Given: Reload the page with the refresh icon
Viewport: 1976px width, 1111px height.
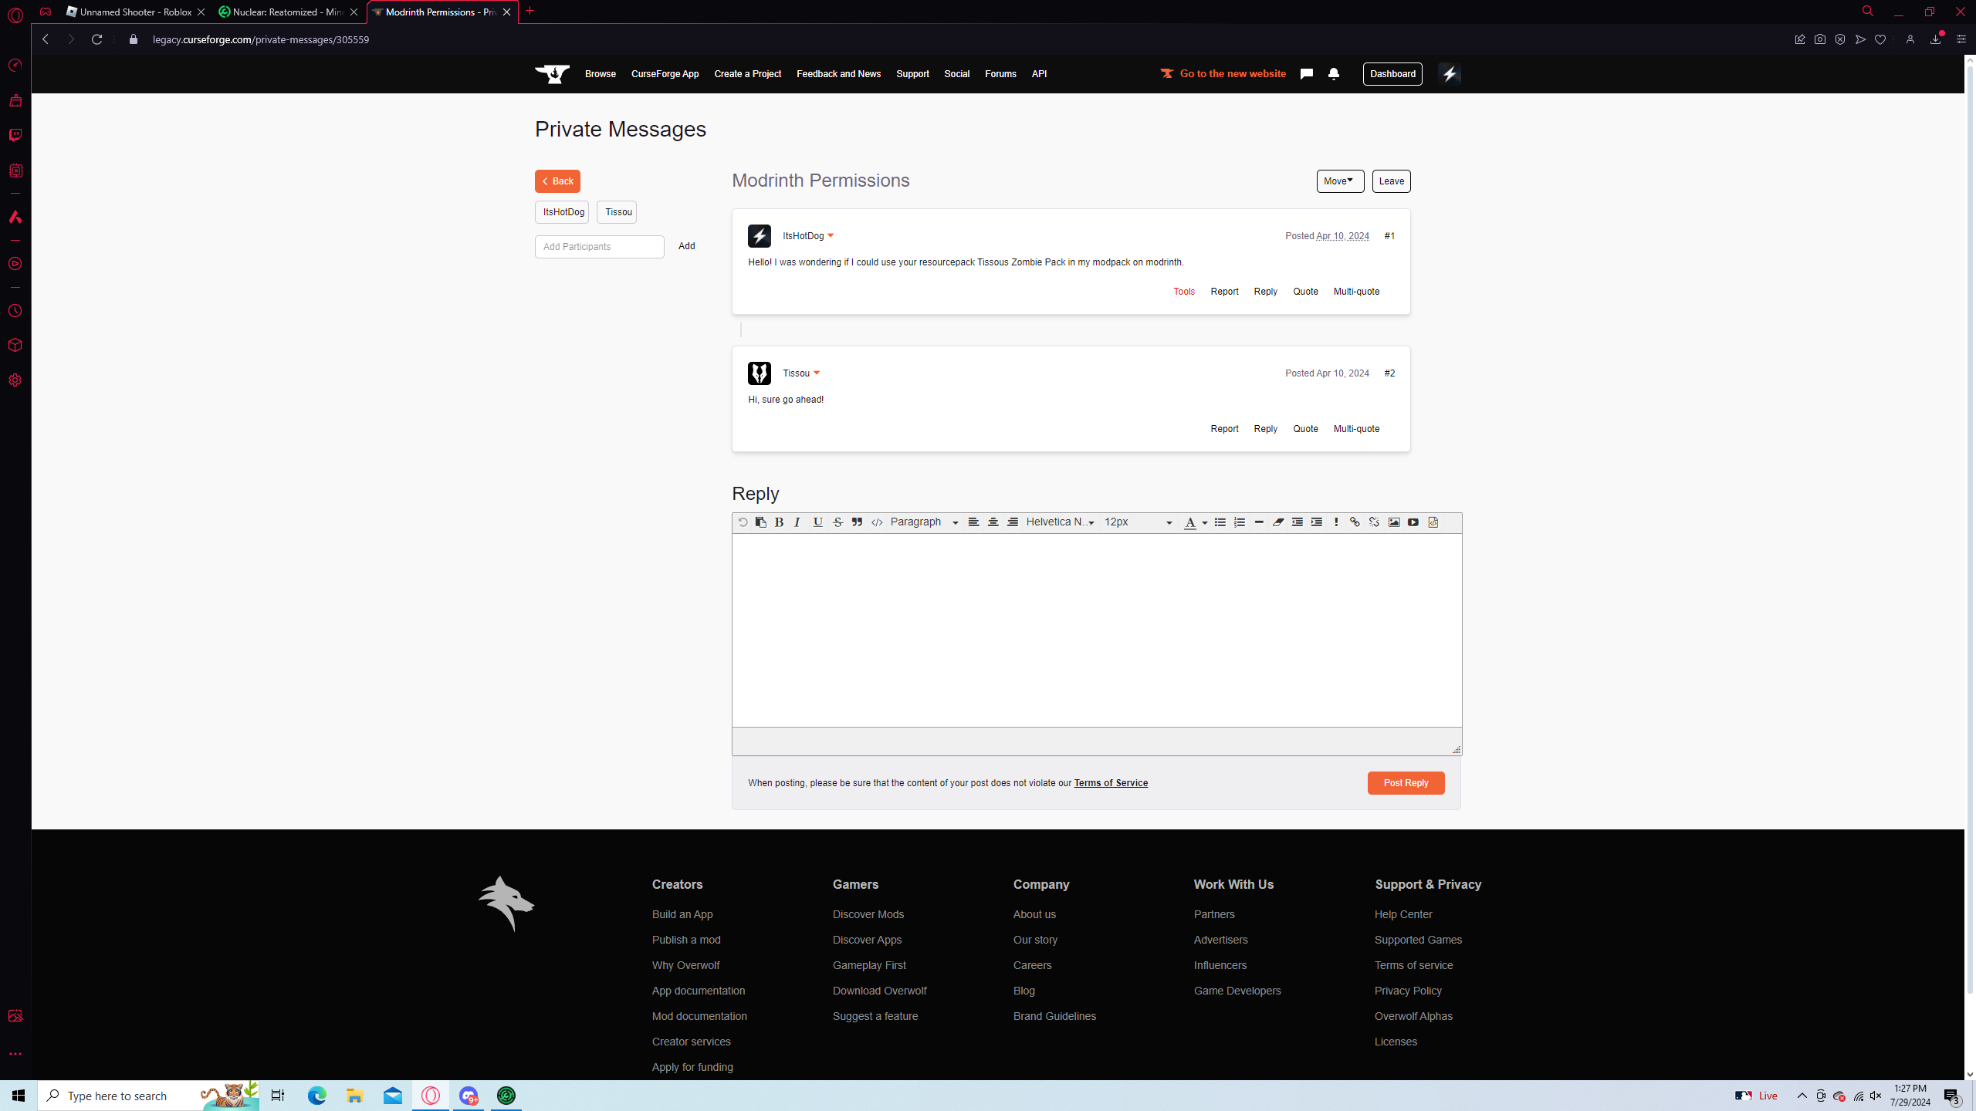Looking at the screenshot, I should click(96, 39).
